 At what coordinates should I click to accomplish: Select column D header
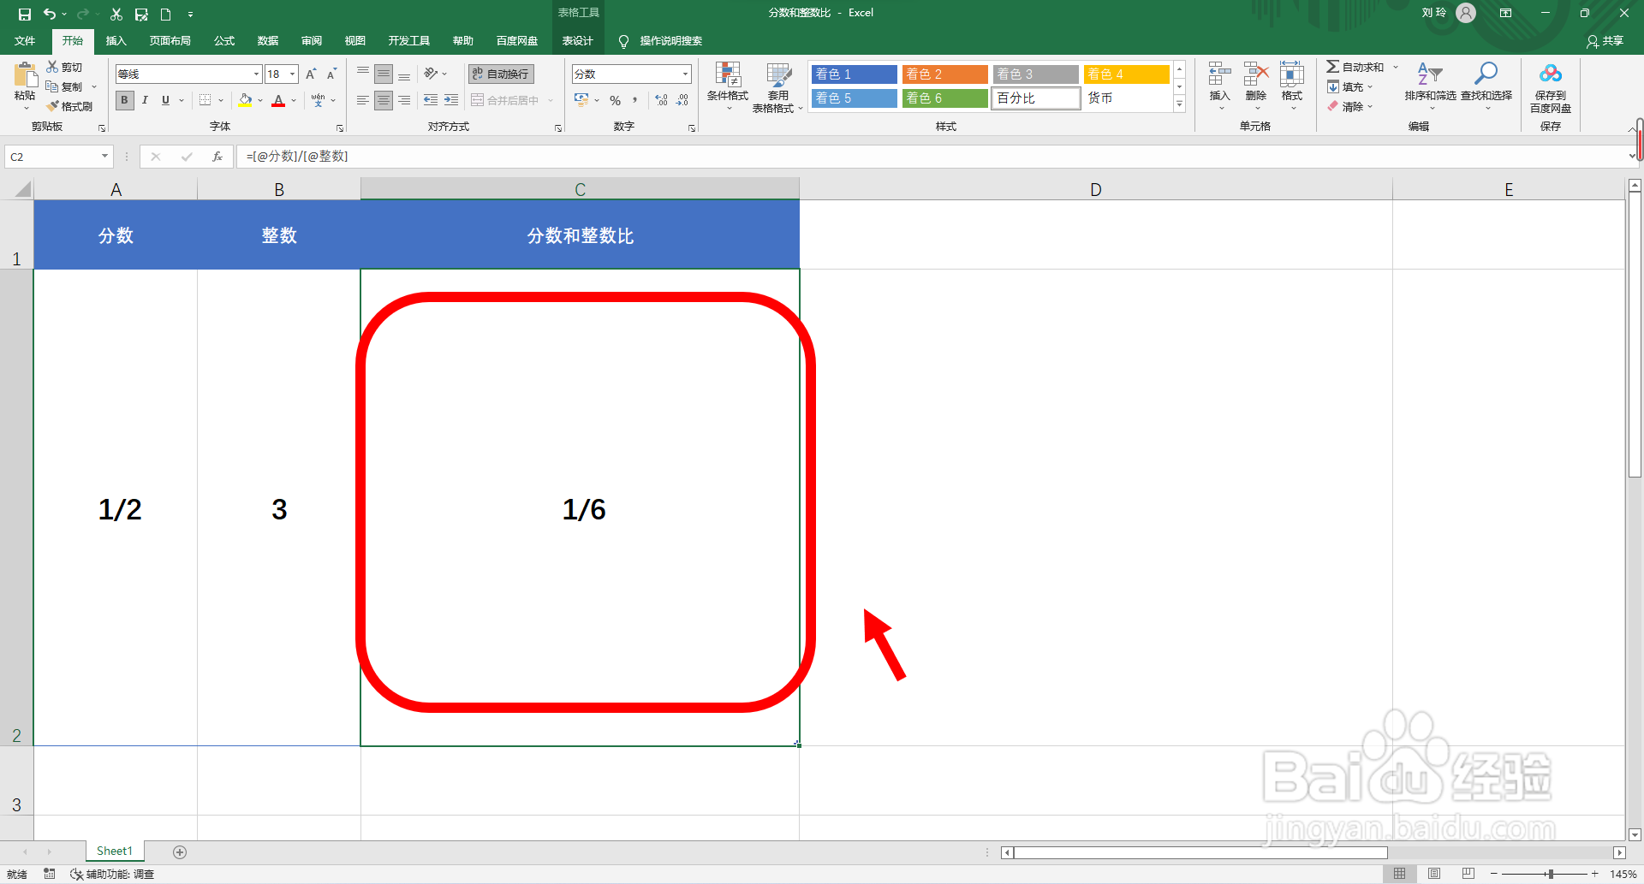pyautogui.click(x=1096, y=189)
